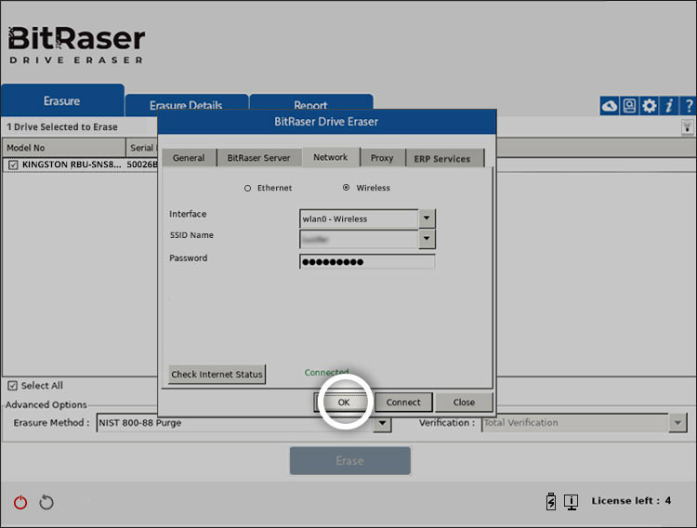The width and height of the screenshot is (697, 528).
Task: Click the OK button
Action: click(x=344, y=403)
